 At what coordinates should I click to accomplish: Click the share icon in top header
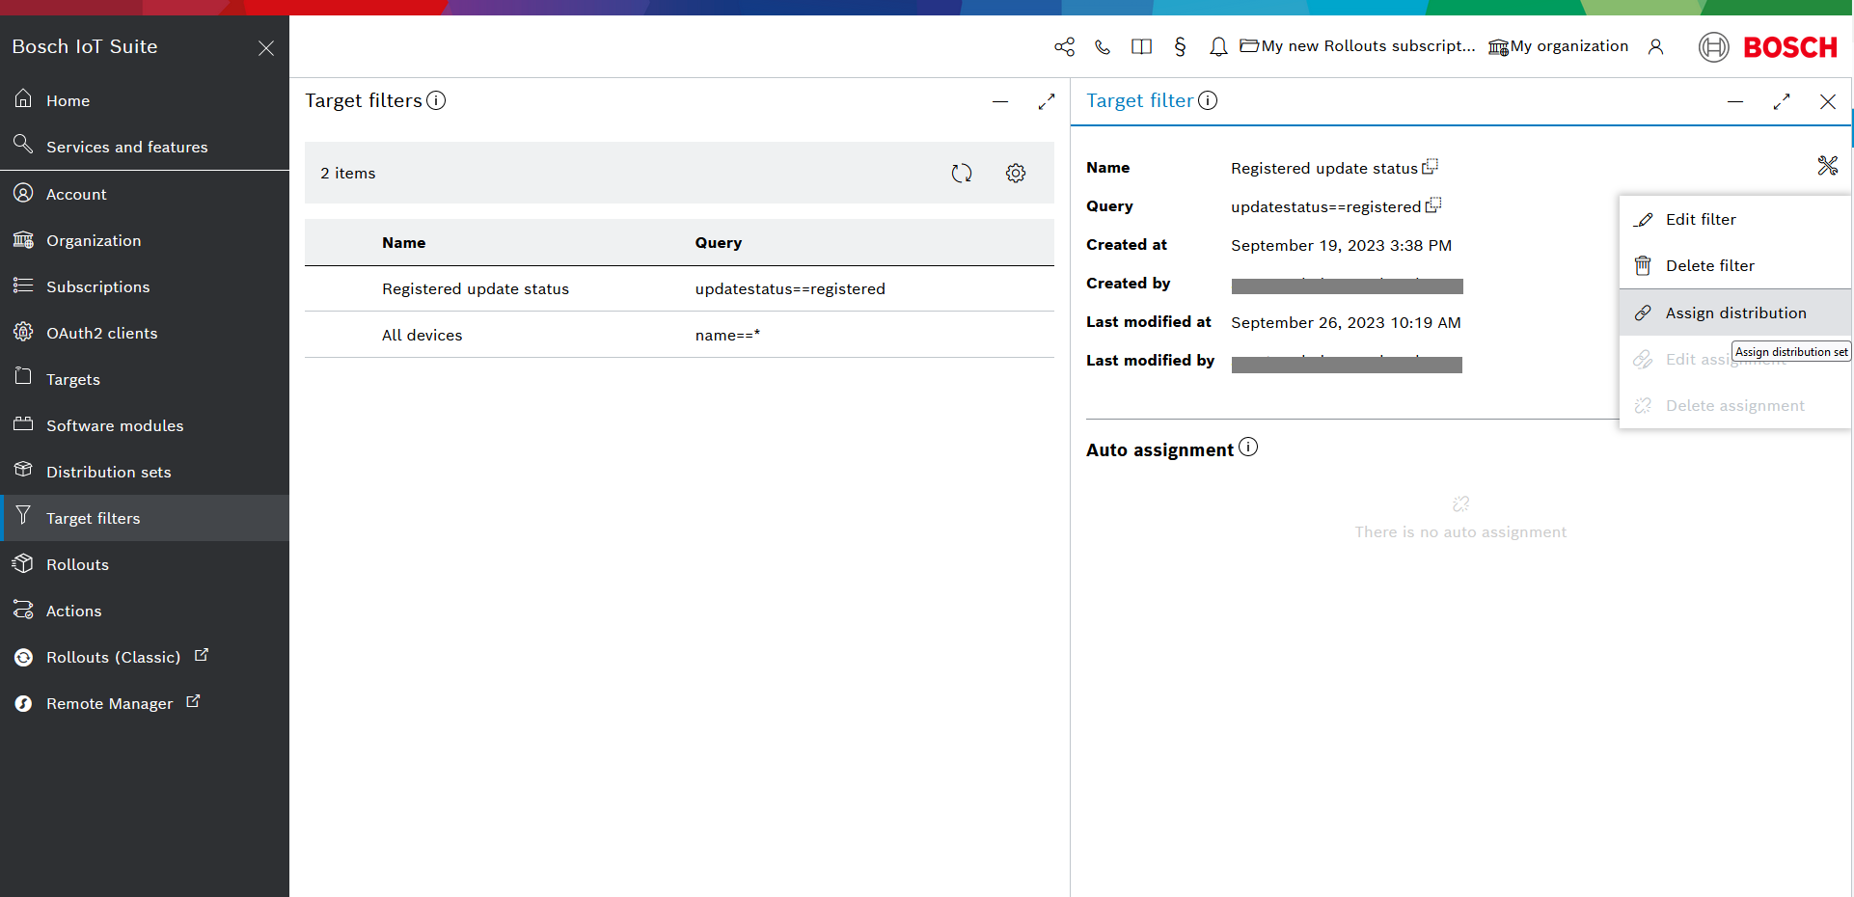coord(1064,47)
